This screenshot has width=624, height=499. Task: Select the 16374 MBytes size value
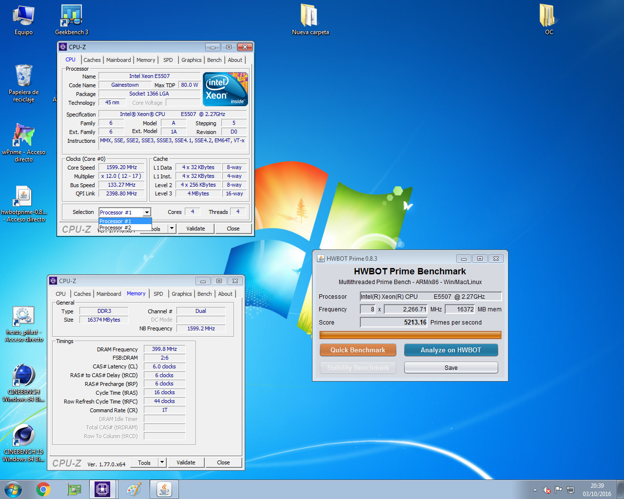104,320
